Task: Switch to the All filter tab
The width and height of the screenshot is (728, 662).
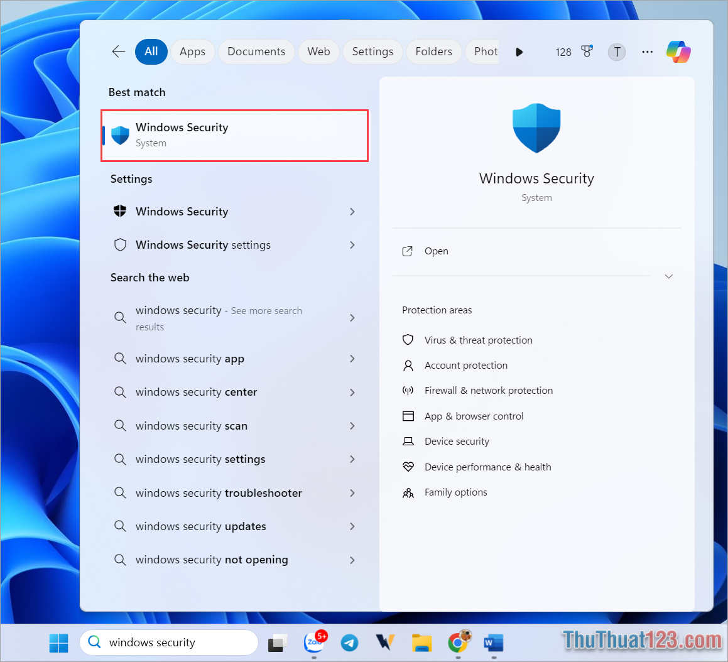Action: coord(151,52)
